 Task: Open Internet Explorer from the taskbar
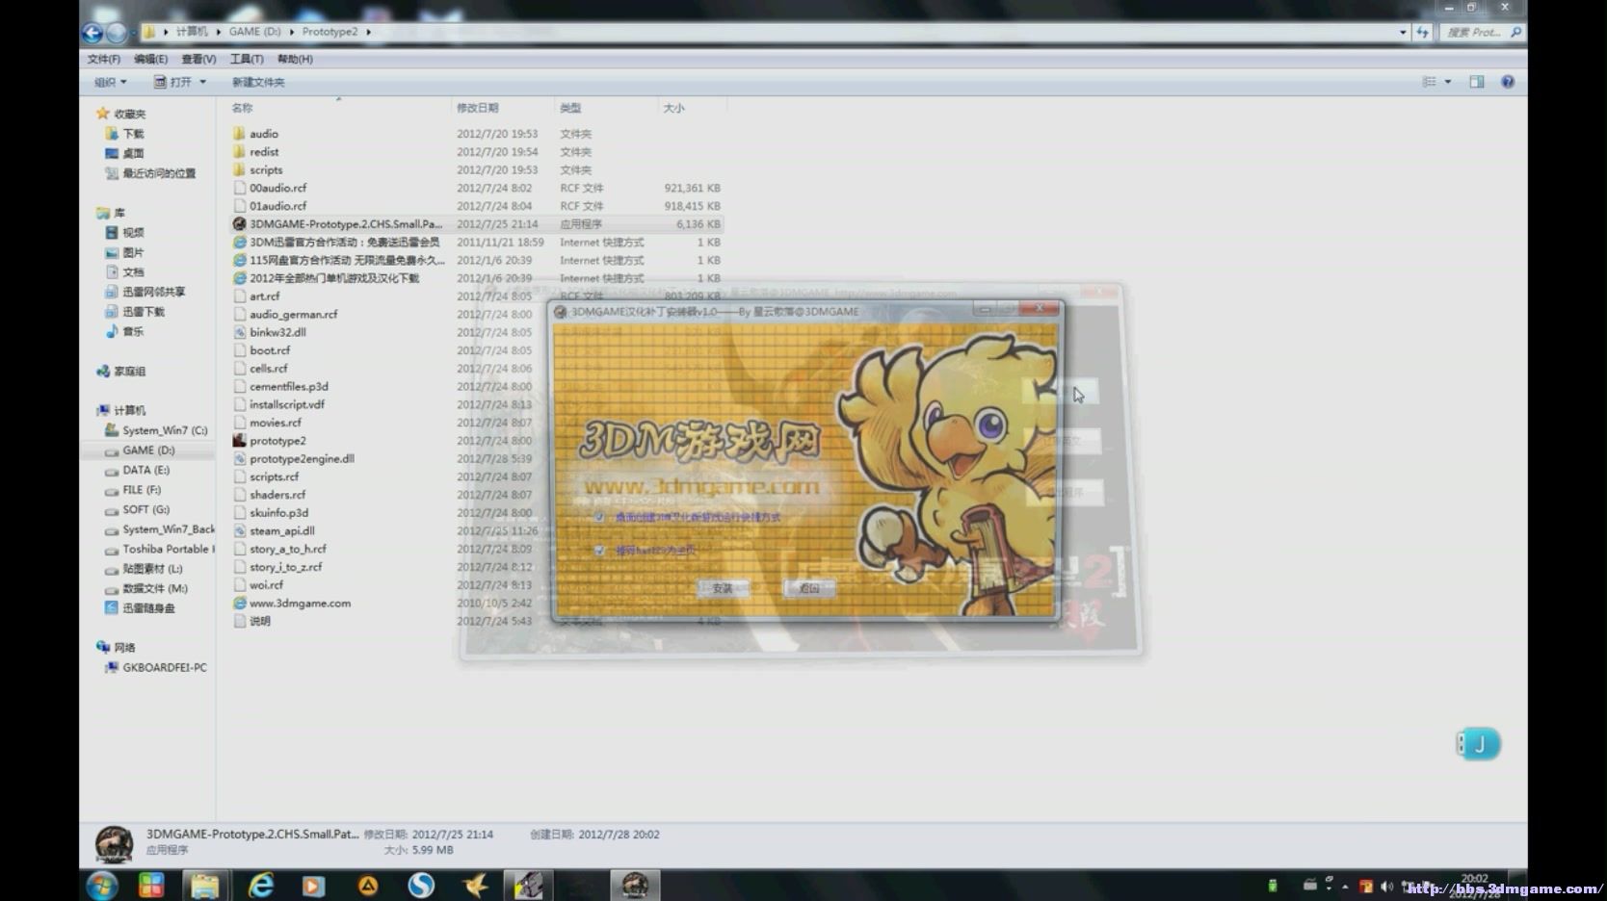(260, 886)
